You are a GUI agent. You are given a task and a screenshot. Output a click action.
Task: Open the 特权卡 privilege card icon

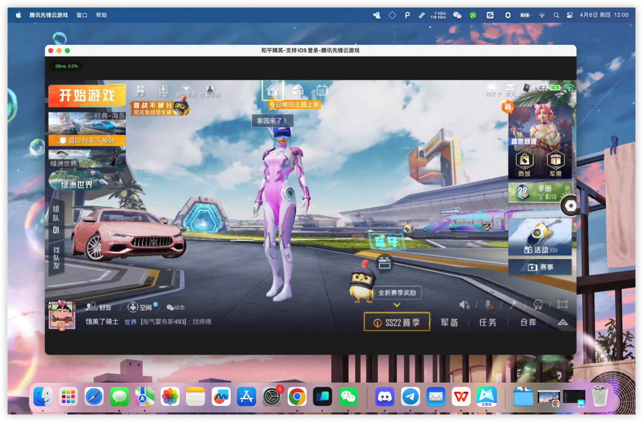pos(493,90)
